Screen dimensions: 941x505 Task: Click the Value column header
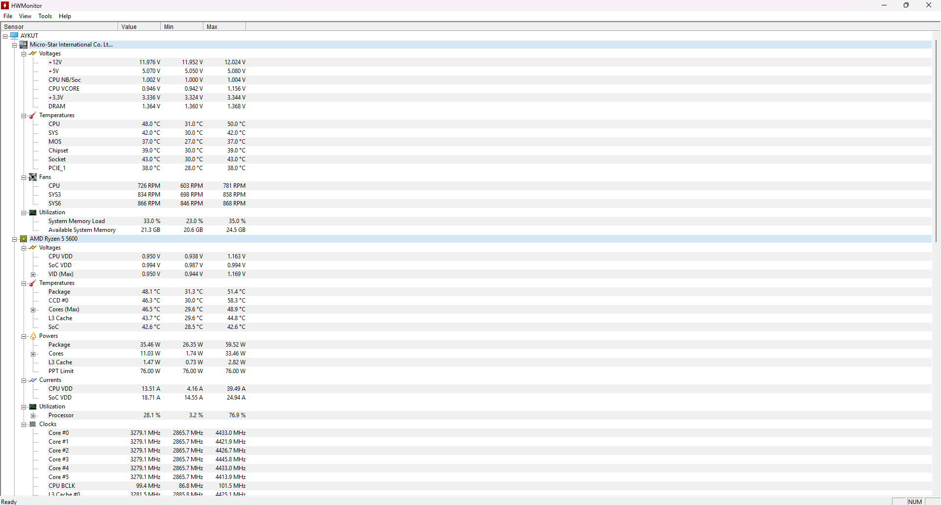[x=139, y=26]
